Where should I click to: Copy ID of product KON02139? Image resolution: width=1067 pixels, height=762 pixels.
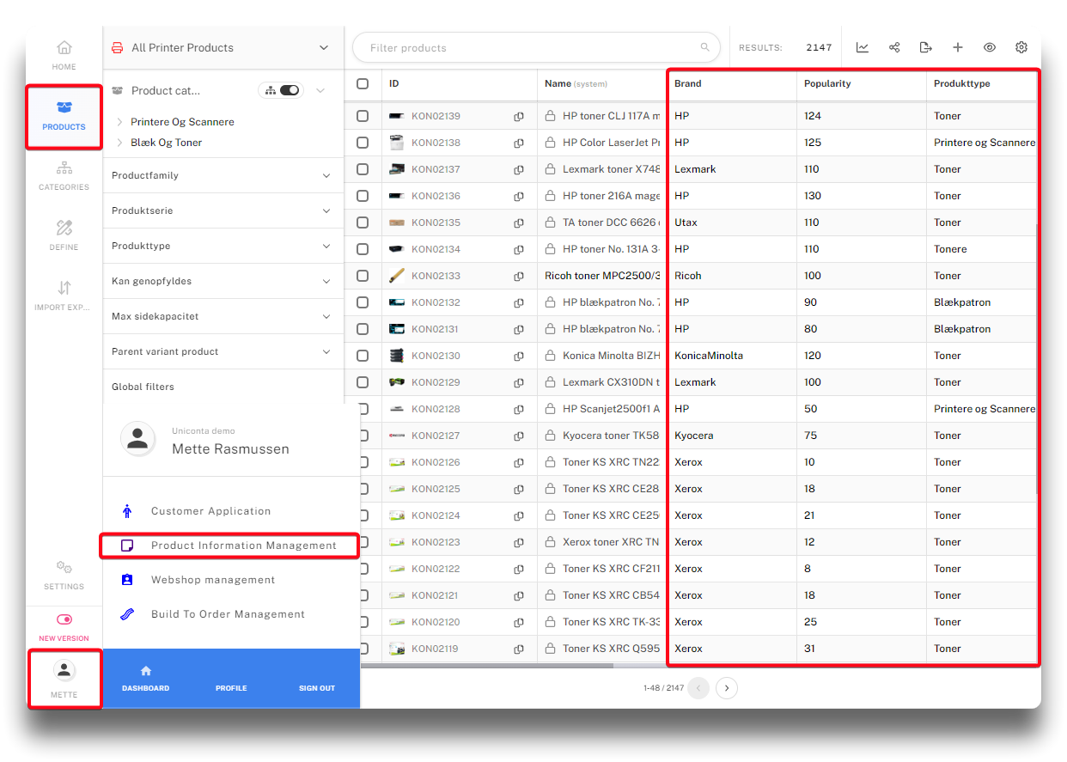point(519,116)
